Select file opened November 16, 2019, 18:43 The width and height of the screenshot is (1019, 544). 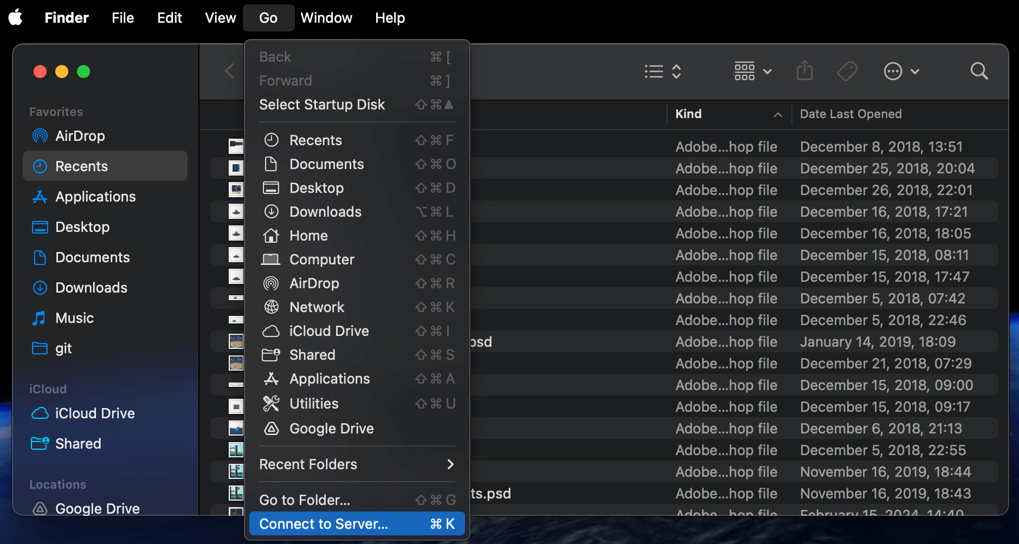604,493
